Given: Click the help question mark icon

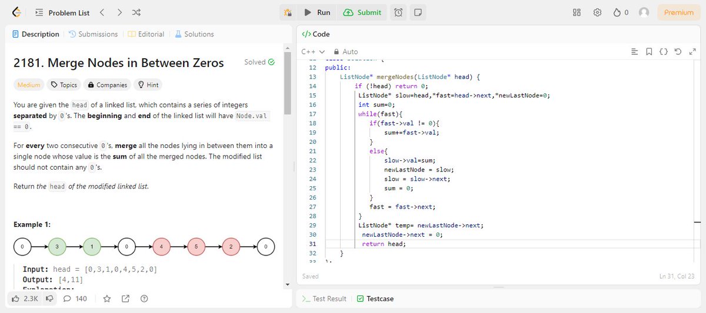Looking at the screenshot, I should [x=144, y=299].
